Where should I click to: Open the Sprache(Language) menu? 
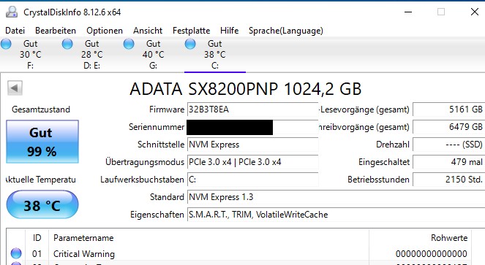point(286,31)
